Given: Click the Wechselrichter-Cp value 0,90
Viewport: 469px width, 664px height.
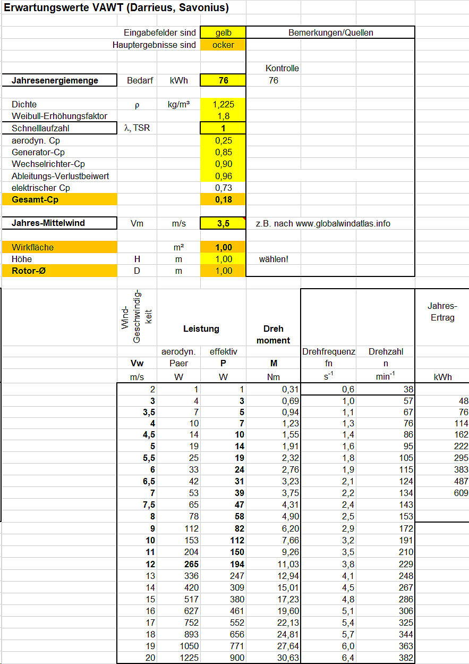Looking at the screenshot, I should [x=223, y=164].
